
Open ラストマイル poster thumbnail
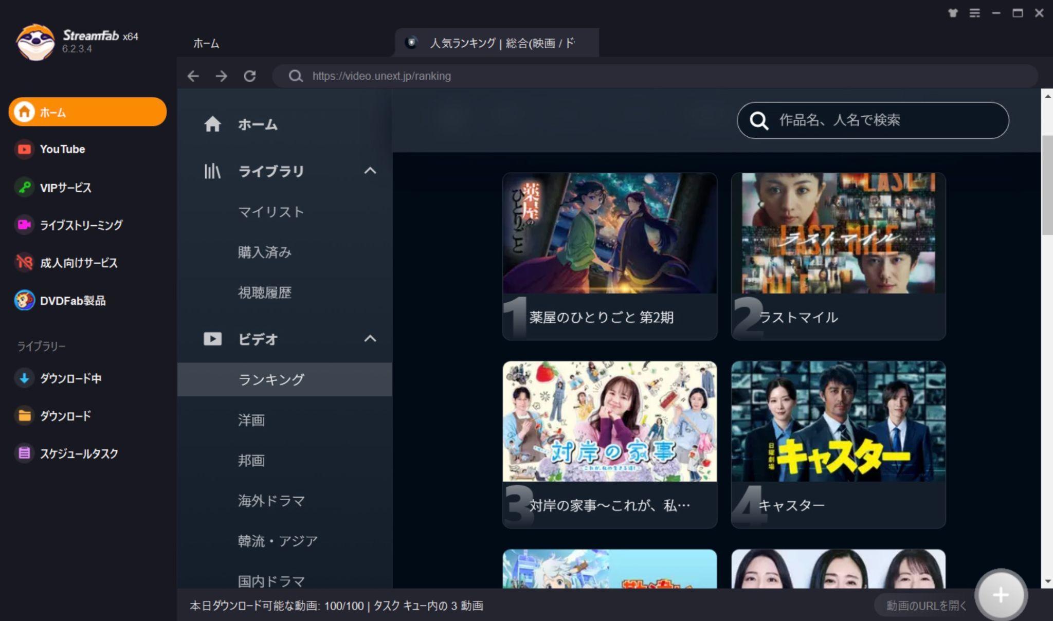click(838, 233)
